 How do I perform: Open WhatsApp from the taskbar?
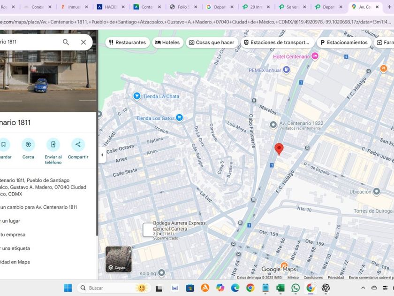click(295, 288)
